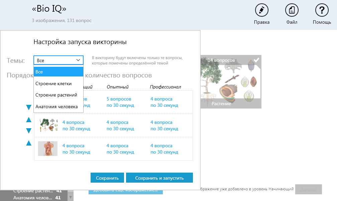The image size is (337, 201).
Task: Toggle the checkmark on the Растение image
Action: point(256,59)
